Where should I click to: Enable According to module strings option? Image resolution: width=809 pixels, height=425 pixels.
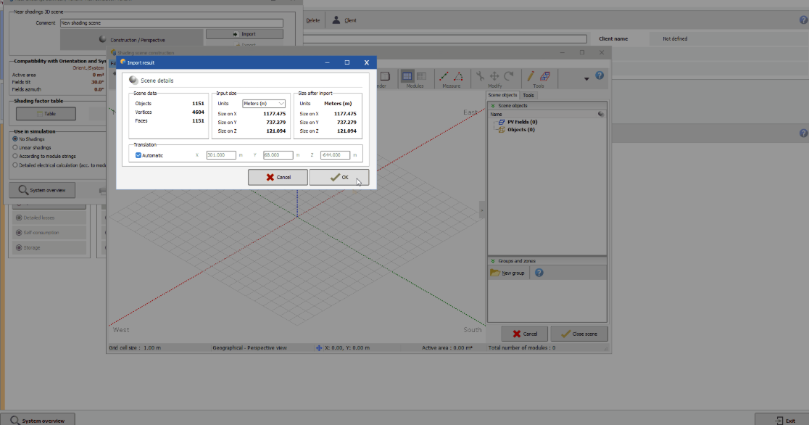(15, 155)
